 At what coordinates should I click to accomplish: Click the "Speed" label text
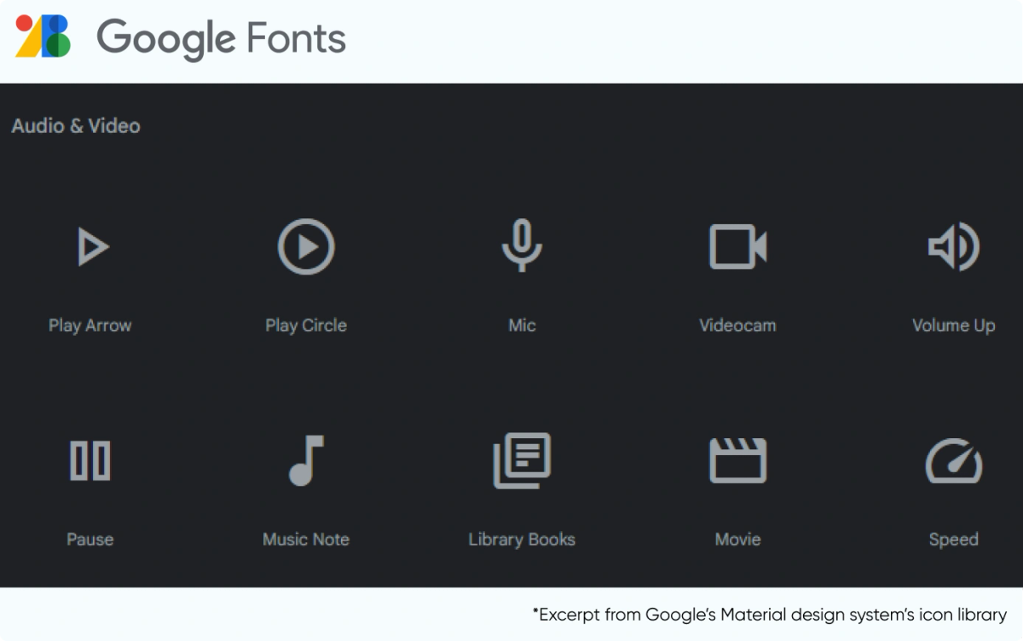click(954, 540)
